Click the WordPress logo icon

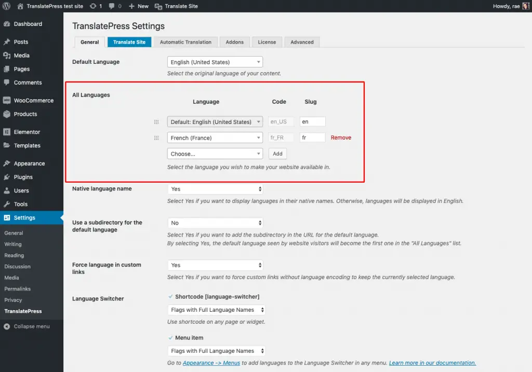point(6,6)
